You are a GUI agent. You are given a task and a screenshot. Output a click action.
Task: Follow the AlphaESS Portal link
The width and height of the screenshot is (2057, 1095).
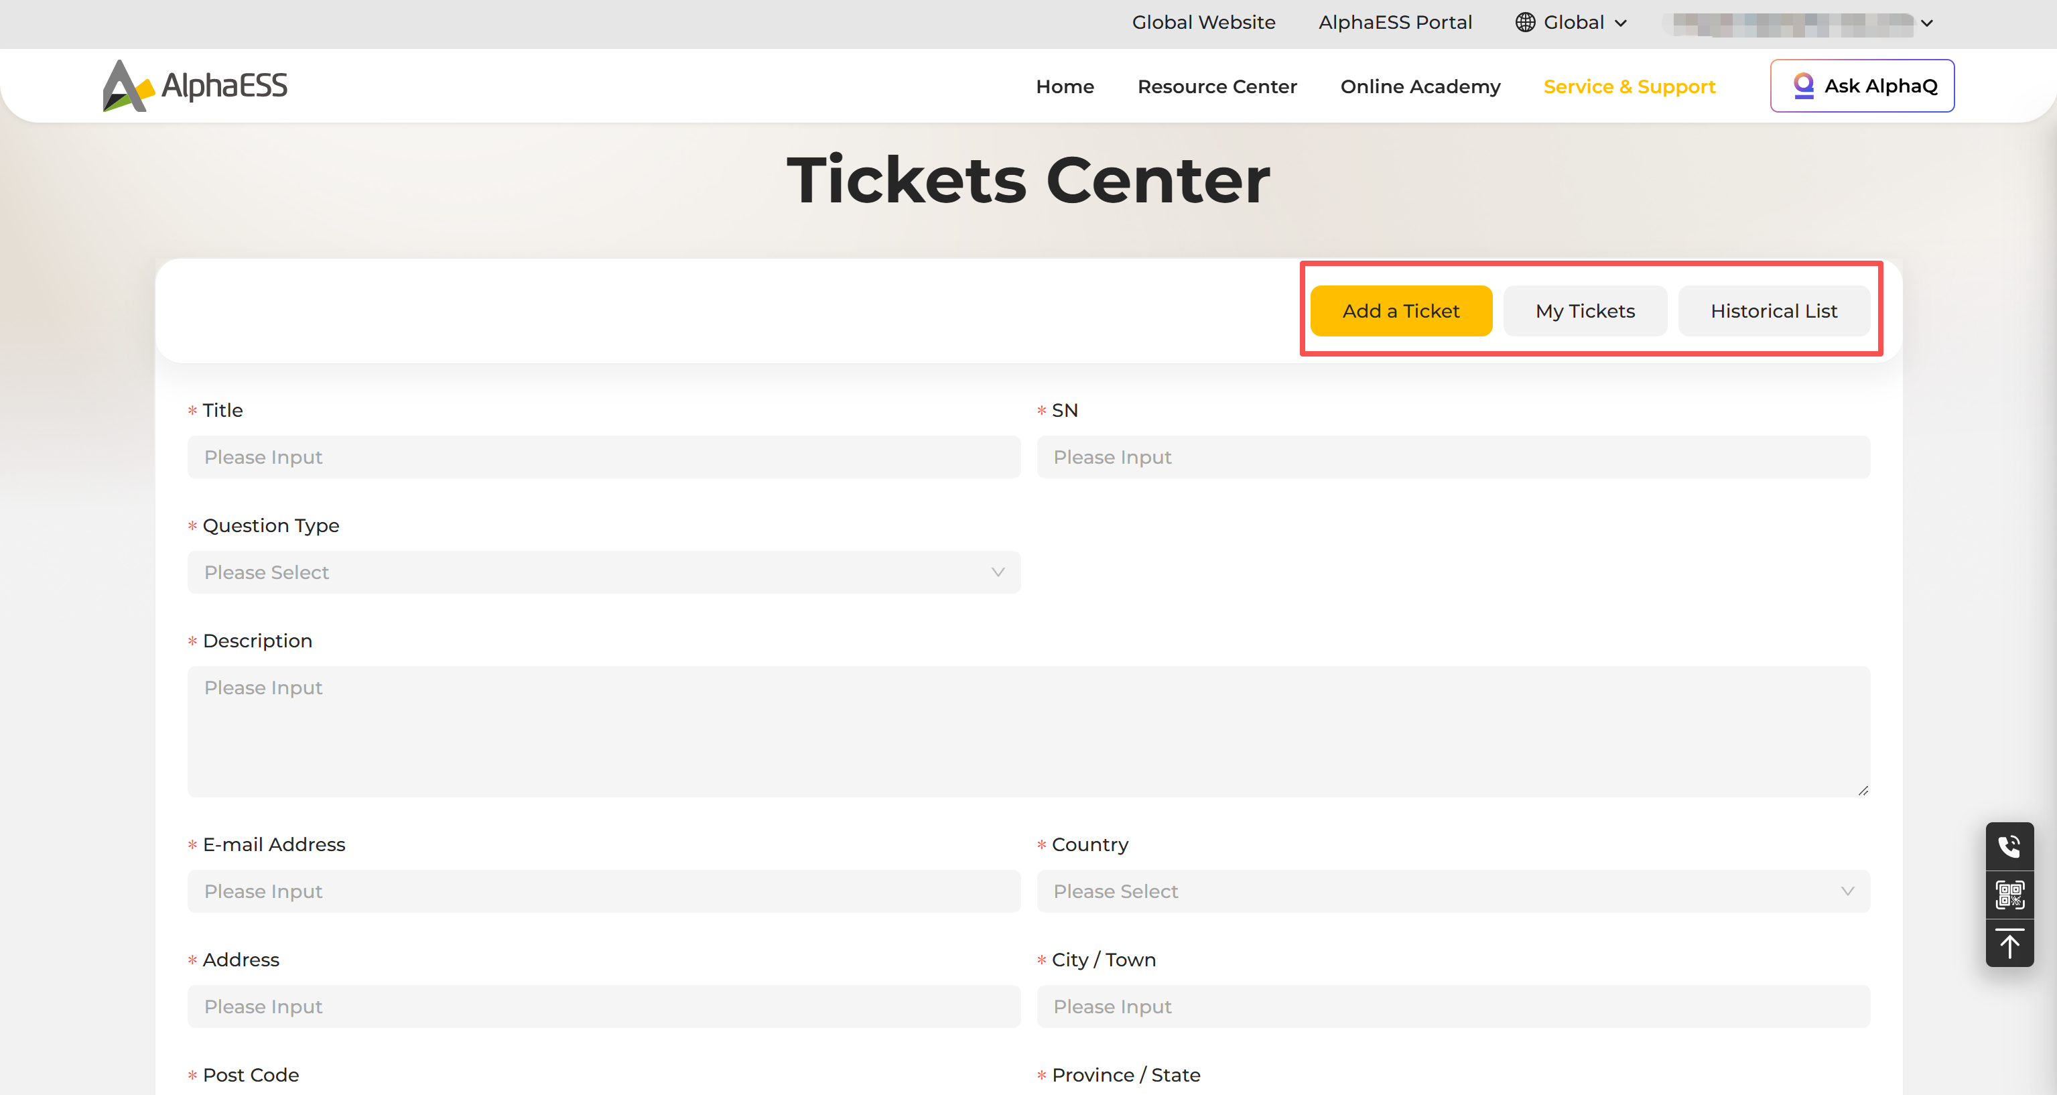click(x=1394, y=22)
